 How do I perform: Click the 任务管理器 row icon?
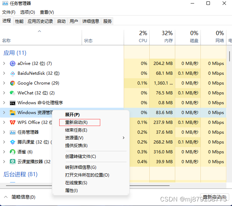tap(13, 132)
